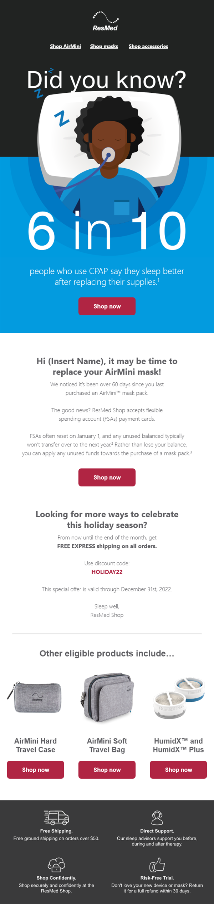The image size is (214, 905).
Task: Open the Shop AirMini link
Action: point(65,46)
